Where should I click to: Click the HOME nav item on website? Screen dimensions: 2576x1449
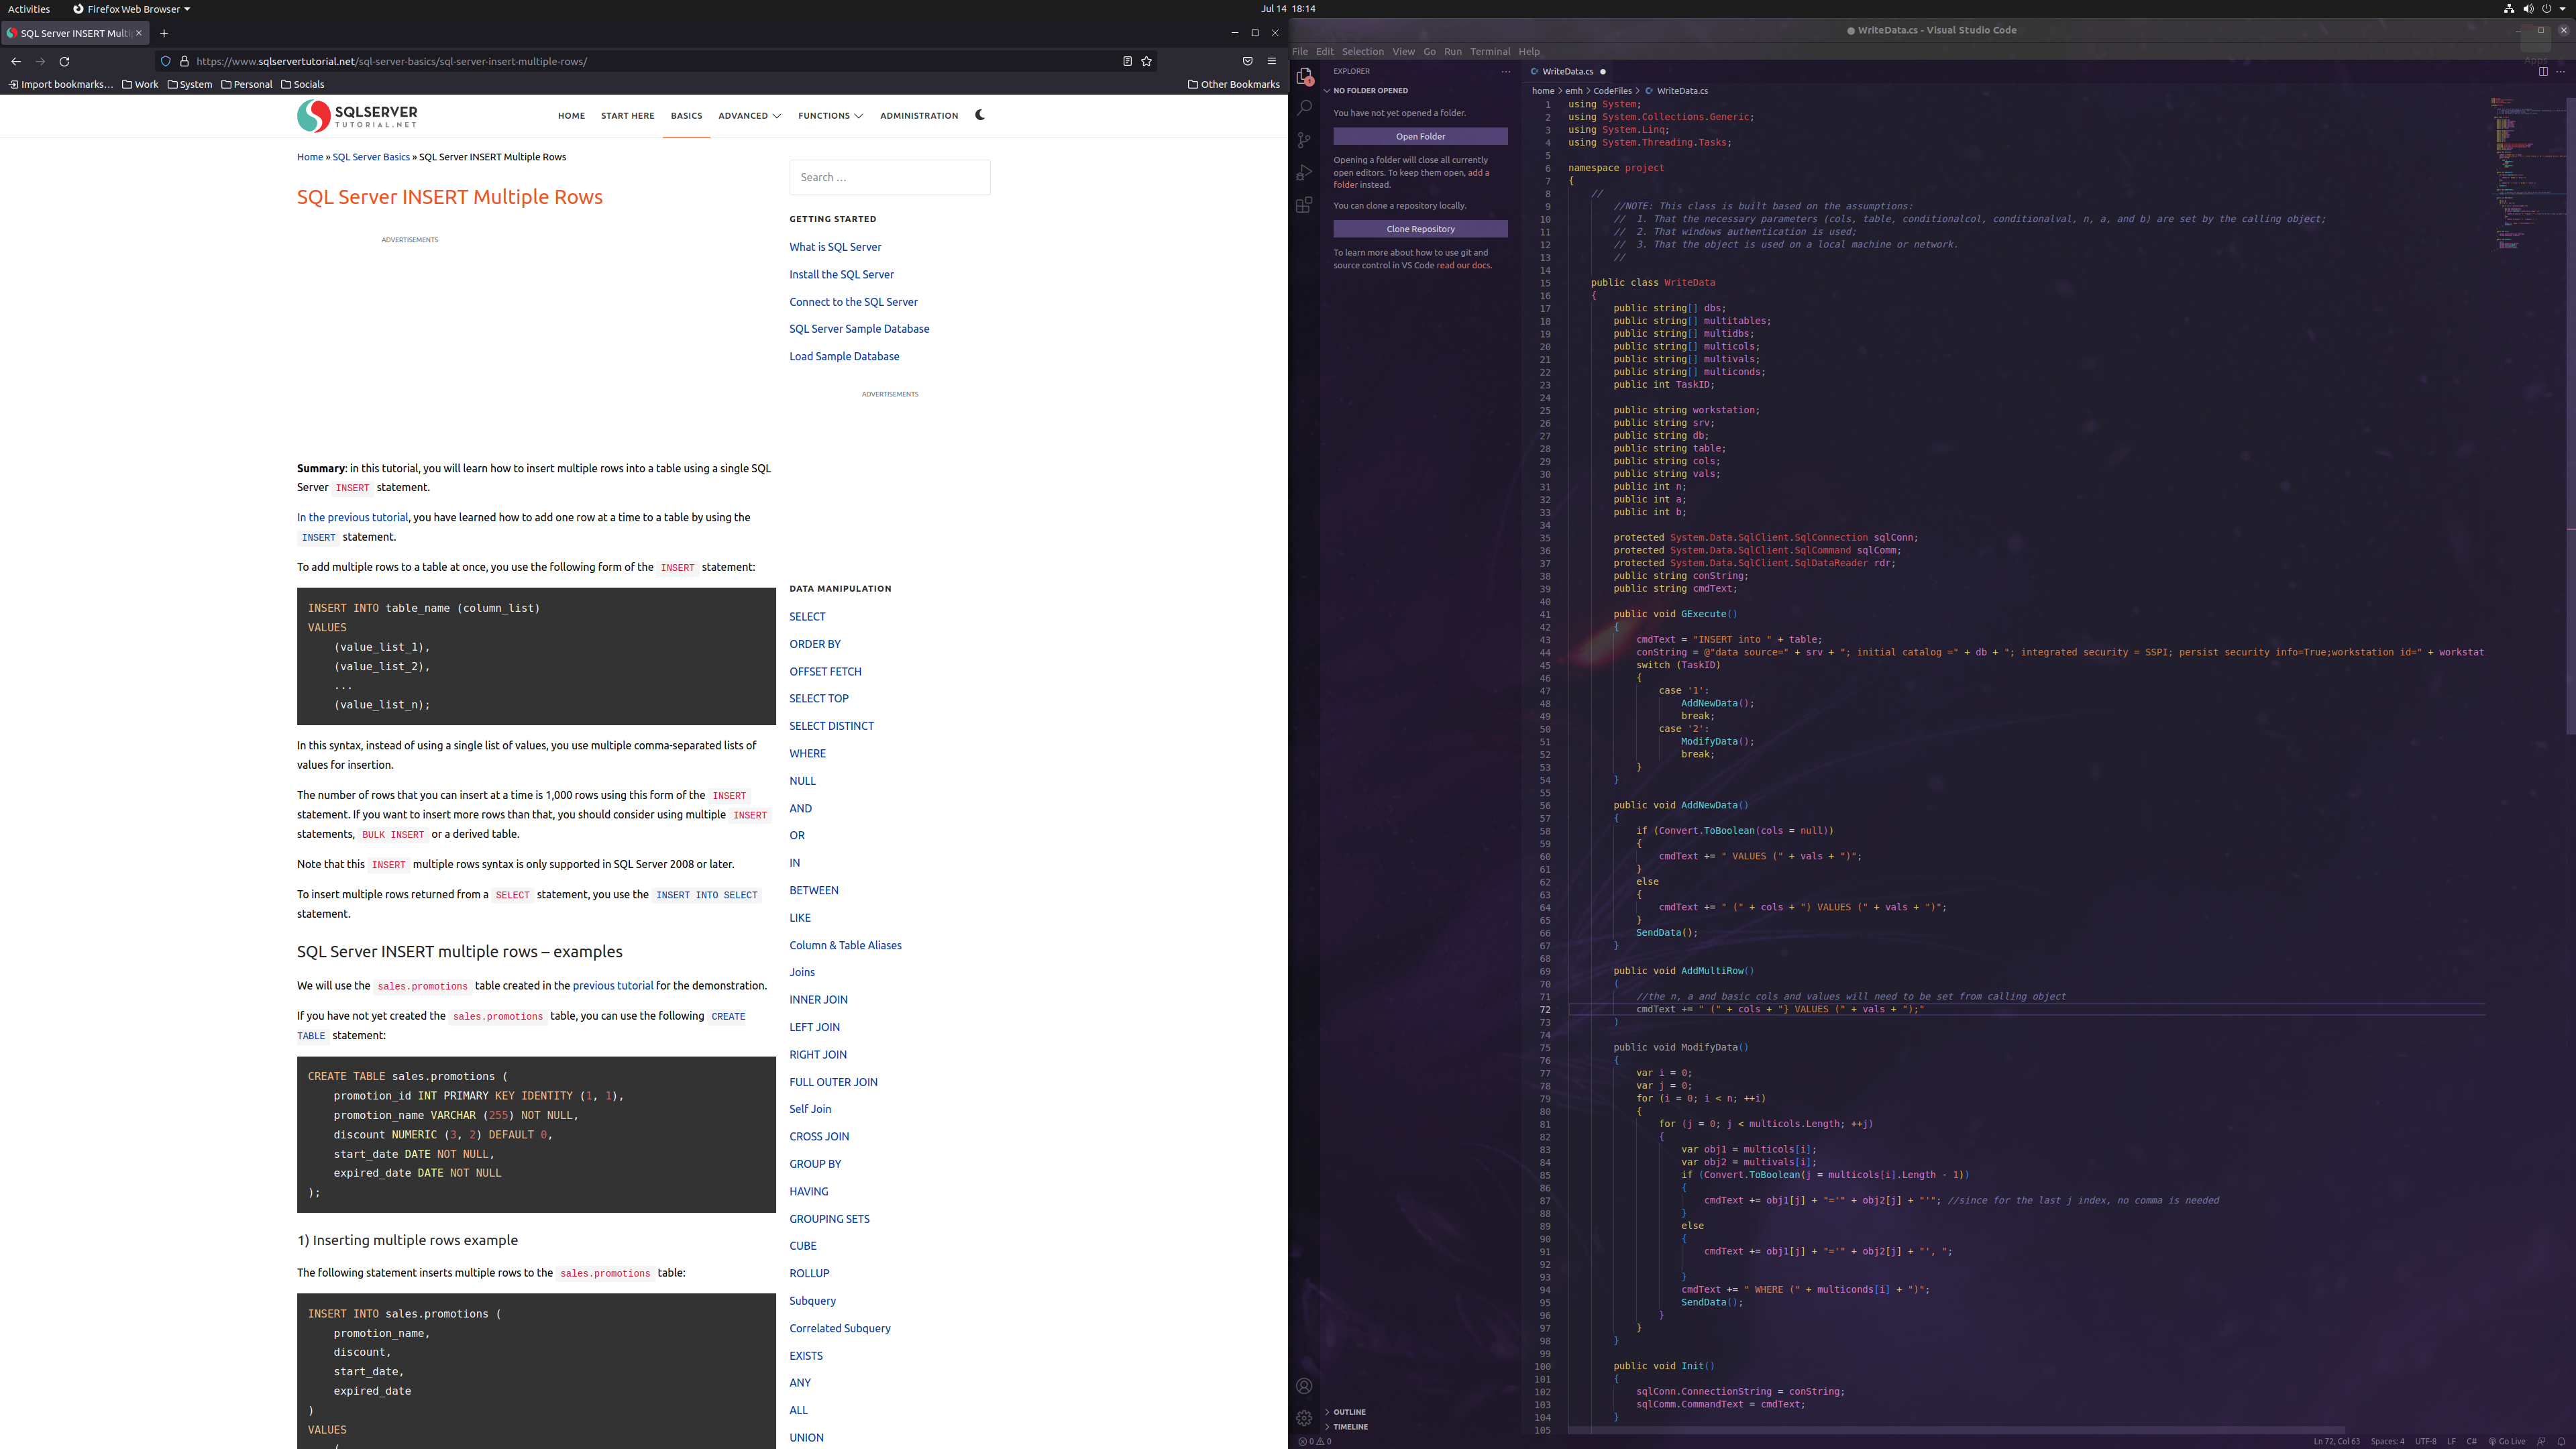click(571, 115)
